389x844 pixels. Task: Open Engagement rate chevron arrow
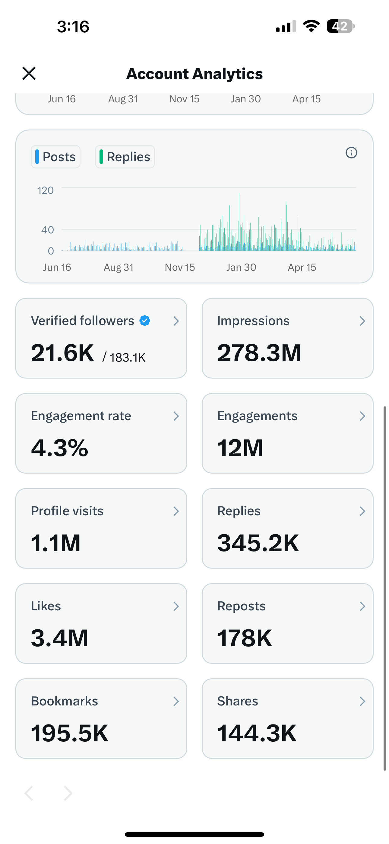tap(176, 416)
